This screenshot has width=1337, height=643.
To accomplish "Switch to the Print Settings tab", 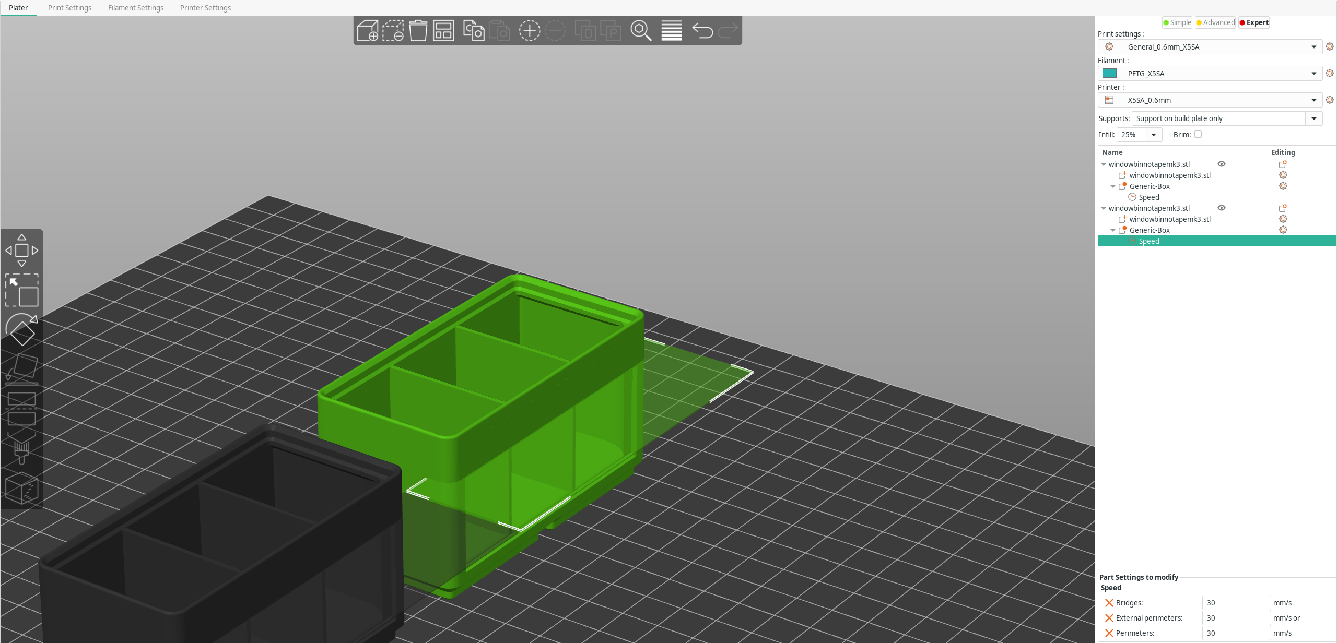I will pos(69,8).
